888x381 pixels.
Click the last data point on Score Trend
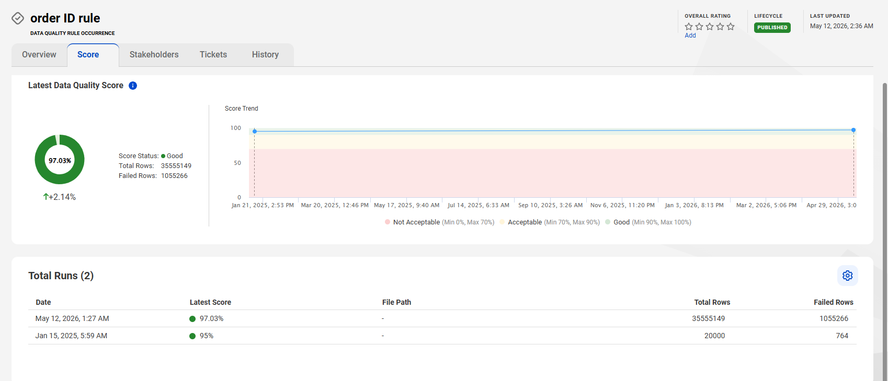coord(853,130)
